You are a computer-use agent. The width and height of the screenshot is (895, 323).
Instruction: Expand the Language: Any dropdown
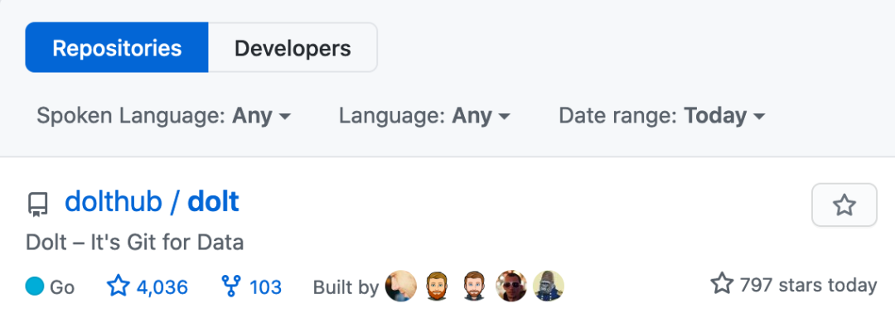pos(424,116)
